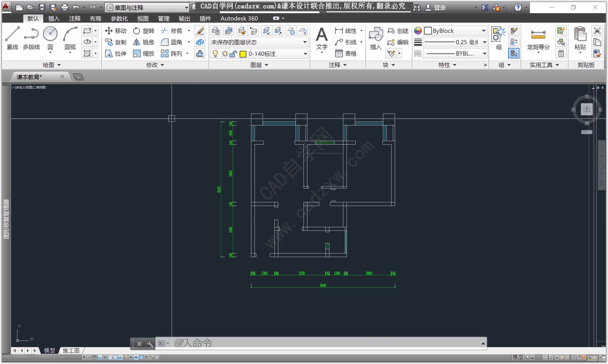Click the 模型 model space button in status bar
This screenshot has height=364, width=608.
[x=518, y=357]
